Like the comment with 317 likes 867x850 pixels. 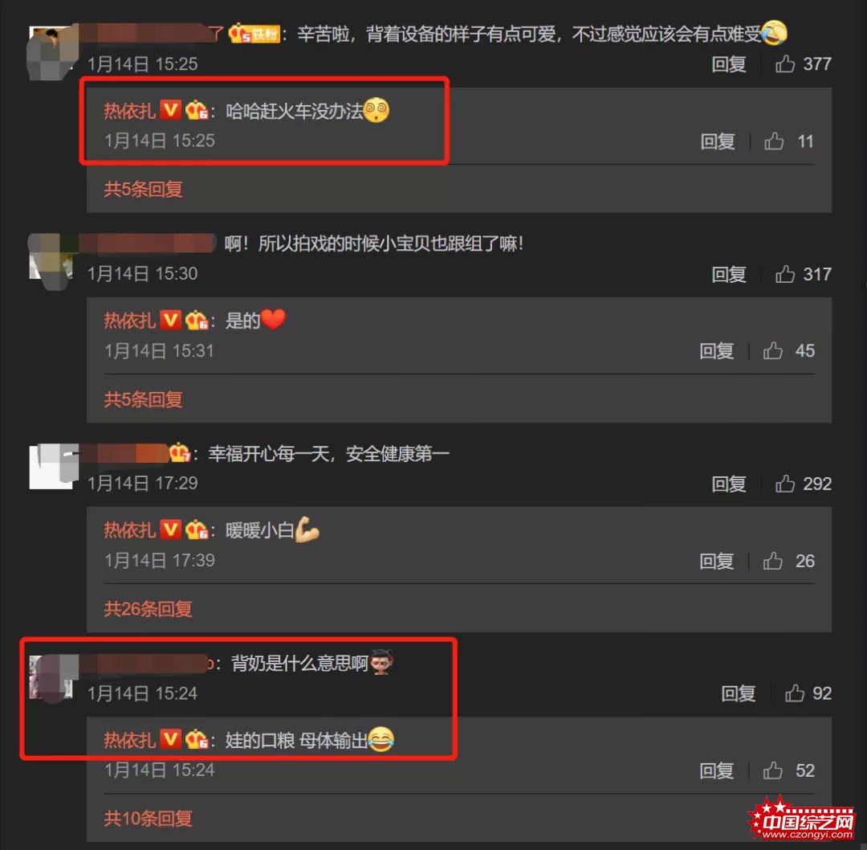(x=784, y=274)
